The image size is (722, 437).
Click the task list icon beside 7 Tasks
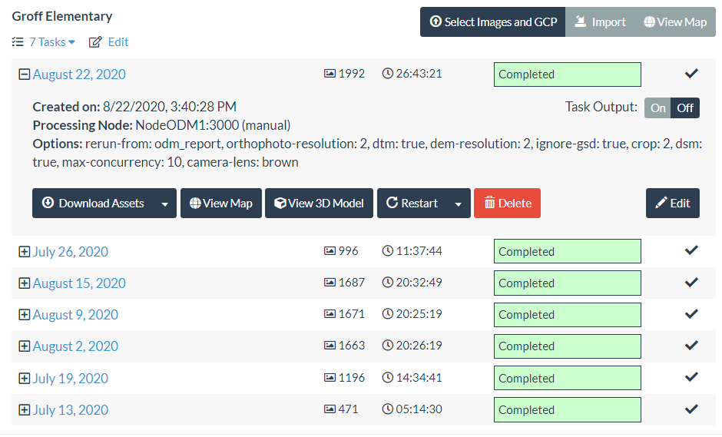(x=18, y=42)
